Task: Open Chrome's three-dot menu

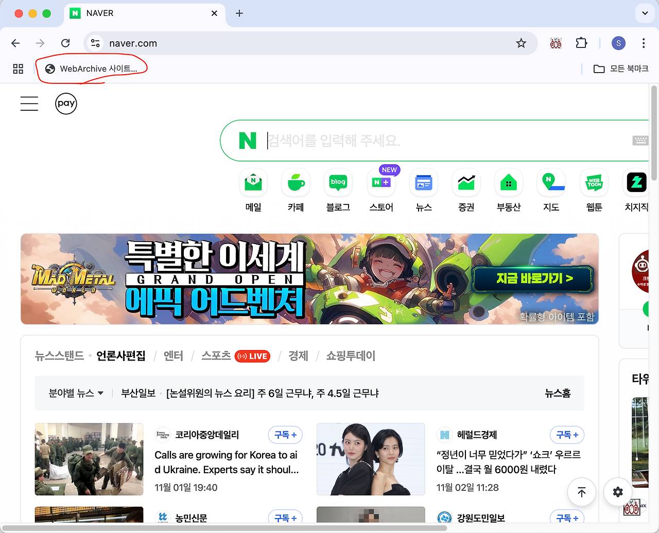Action: tap(644, 43)
